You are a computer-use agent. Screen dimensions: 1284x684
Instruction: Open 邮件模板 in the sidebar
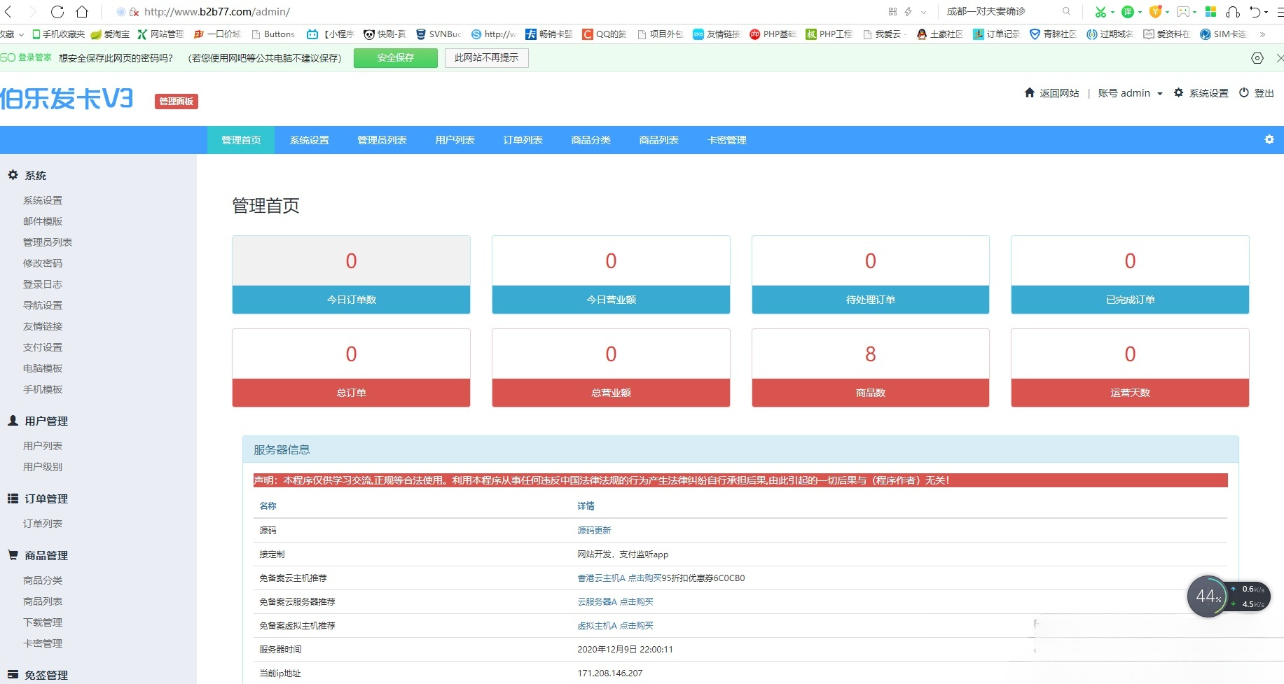point(43,221)
